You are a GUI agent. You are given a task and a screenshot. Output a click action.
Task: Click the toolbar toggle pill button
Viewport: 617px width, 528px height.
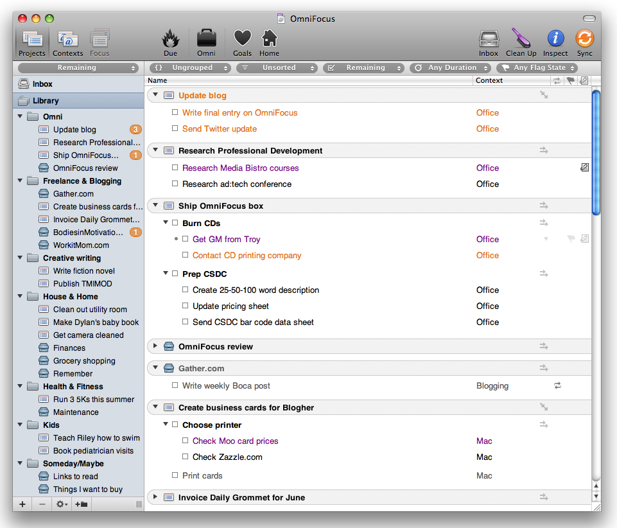coord(589,19)
